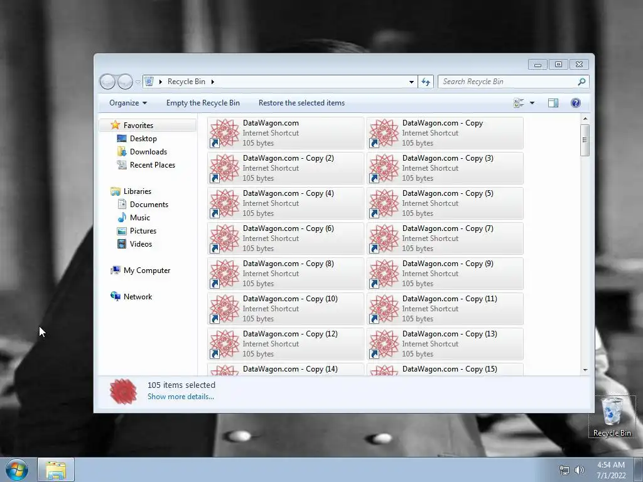This screenshot has height=482, width=643.
Task: Click the Forward navigation arrow button
Action: [x=125, y=82]
